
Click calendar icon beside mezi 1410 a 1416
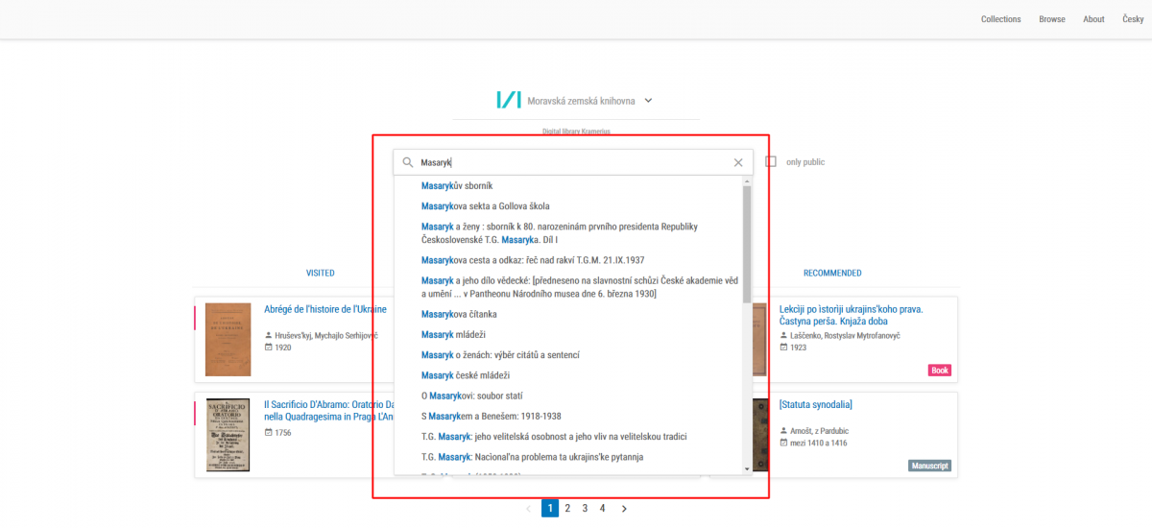(x=784, y=443)
